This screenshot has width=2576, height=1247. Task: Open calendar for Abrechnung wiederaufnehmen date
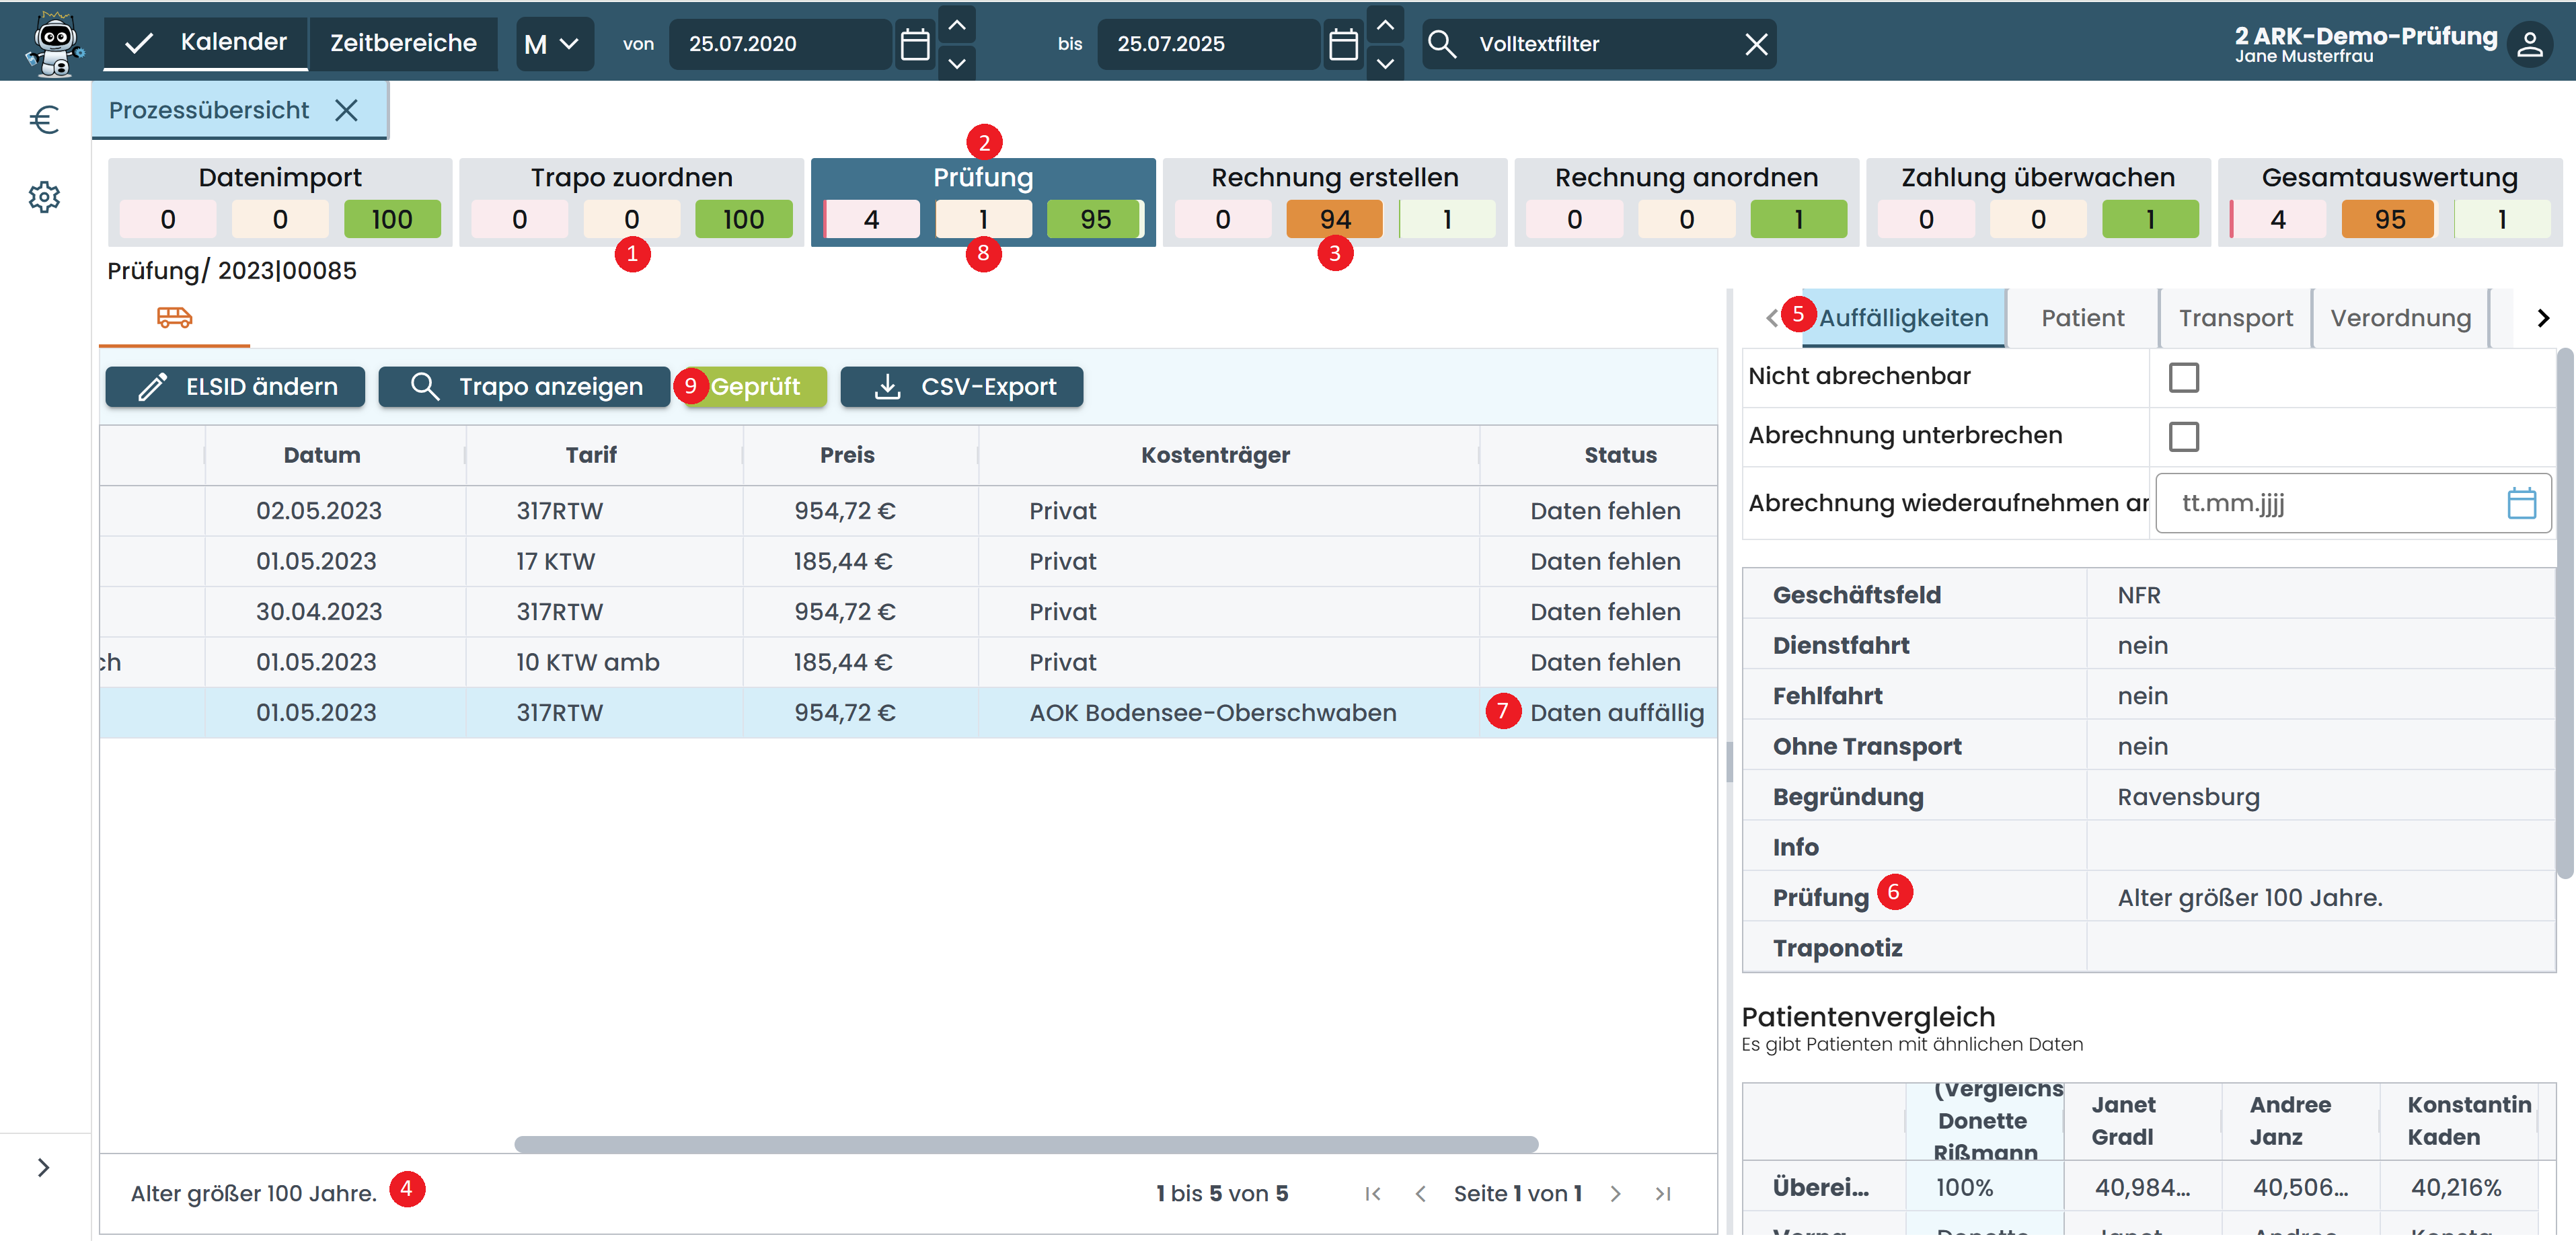(2521, 503)
